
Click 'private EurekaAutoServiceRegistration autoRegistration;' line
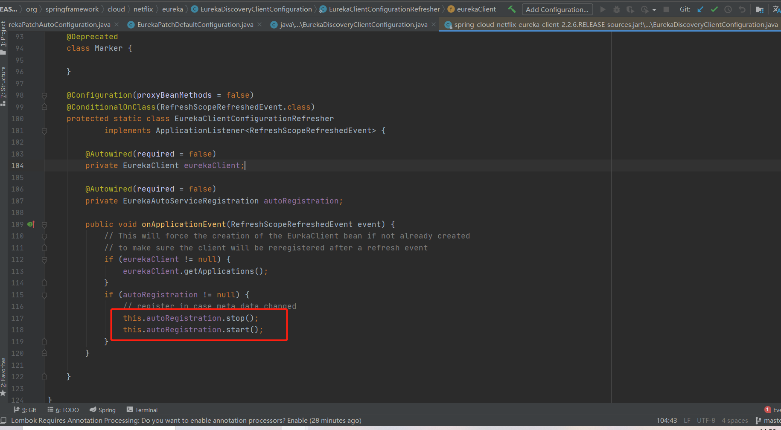[214, 201]
